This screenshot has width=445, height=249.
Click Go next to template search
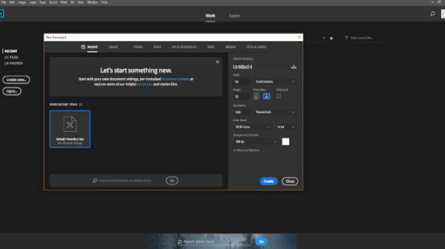(x=172, y=180)
